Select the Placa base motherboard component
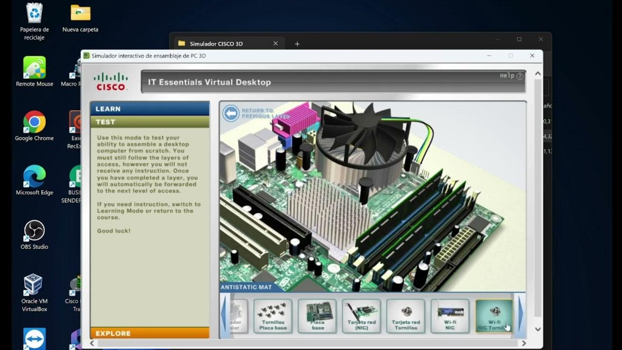 point(317,316)
